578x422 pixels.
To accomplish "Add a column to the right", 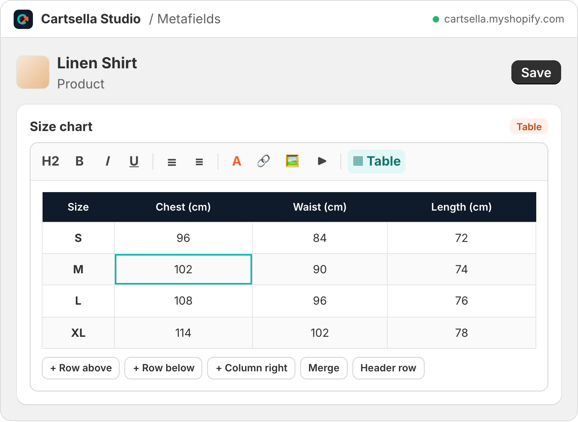I will 251,368.
